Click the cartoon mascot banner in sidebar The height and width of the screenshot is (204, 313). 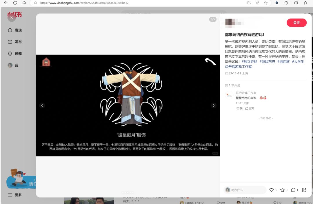pos(21,179)
